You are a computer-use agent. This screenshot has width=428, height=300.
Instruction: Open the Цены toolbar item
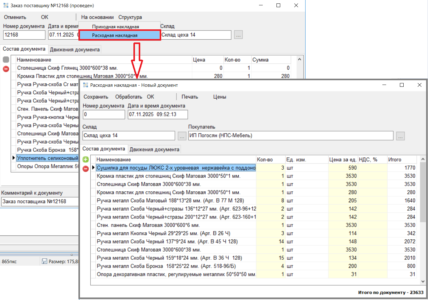tap(220, 97)
